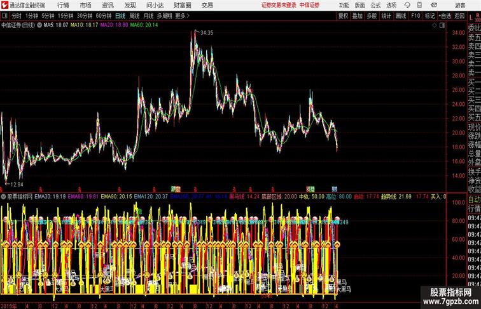This screenshot has height=309, width=481.
Task: Click the 底部区域: 20.00 indicator label
Action: coord(279,197)
